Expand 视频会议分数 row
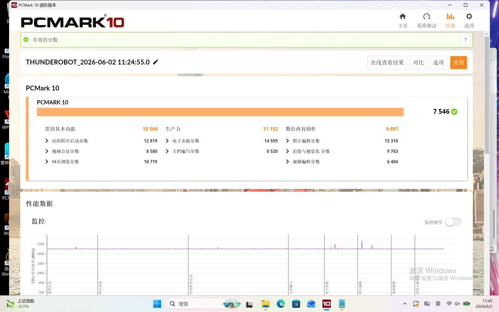This screenshot has width=499, height=312. pos(47,151)
